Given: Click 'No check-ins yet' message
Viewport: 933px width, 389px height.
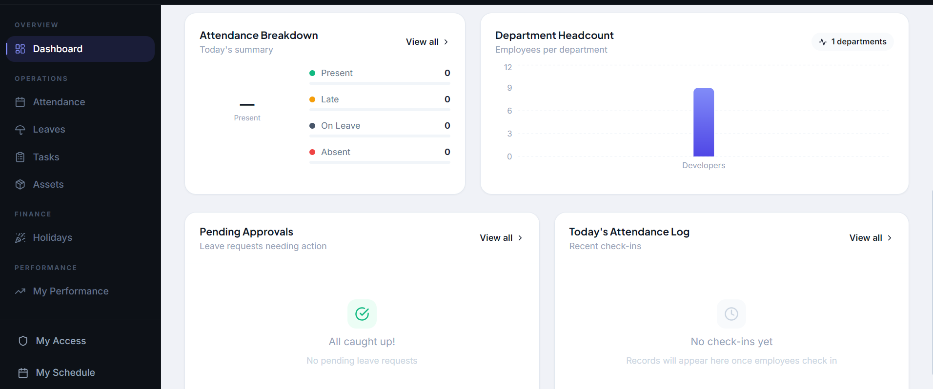Looking at the screenshot, I should (731, 342).
